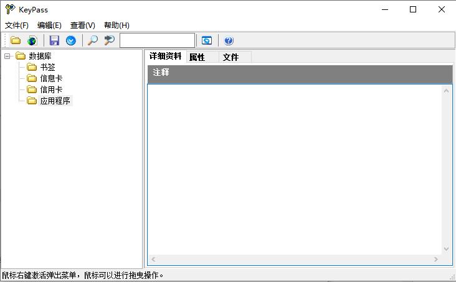The image size is (456, 282).
Task: Click the blue refresh window toolbar icon
Action: pyautogui.click(x=207, y=40)
